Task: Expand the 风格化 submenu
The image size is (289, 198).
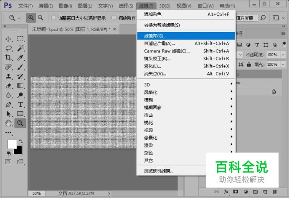Action: click(186, 92)
